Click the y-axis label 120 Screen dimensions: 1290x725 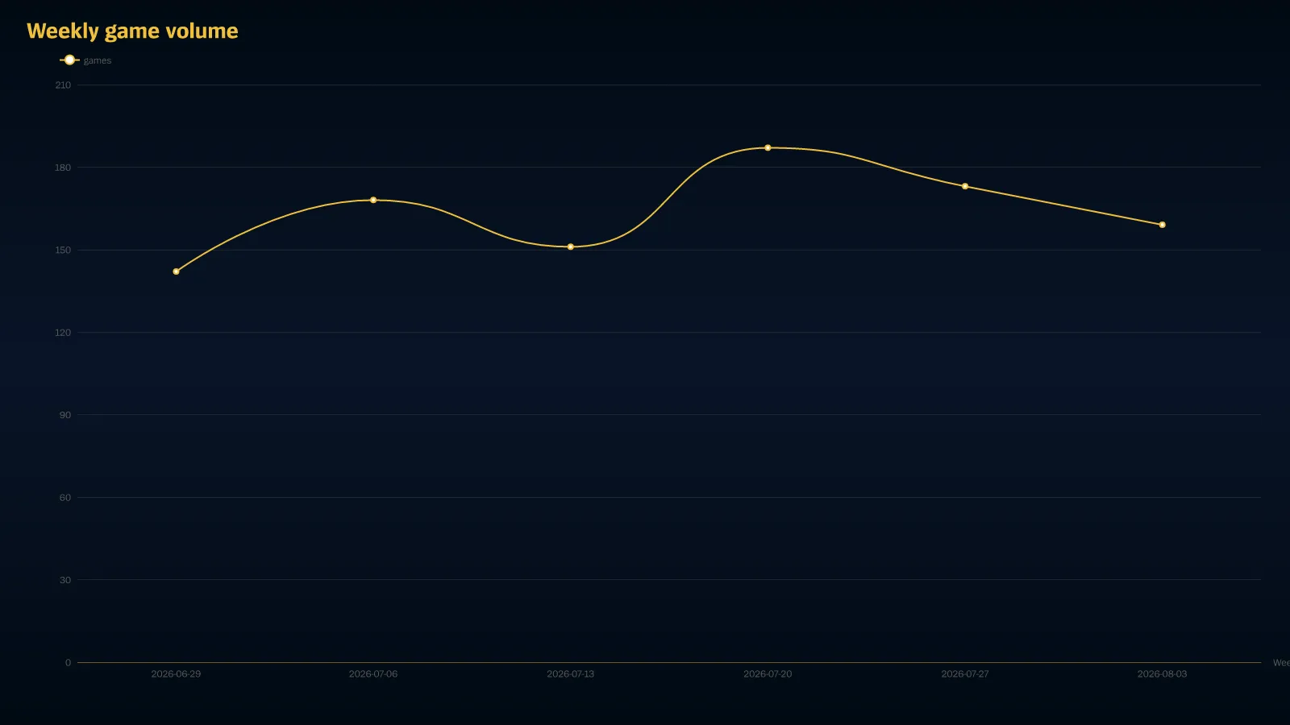point(63,333)
